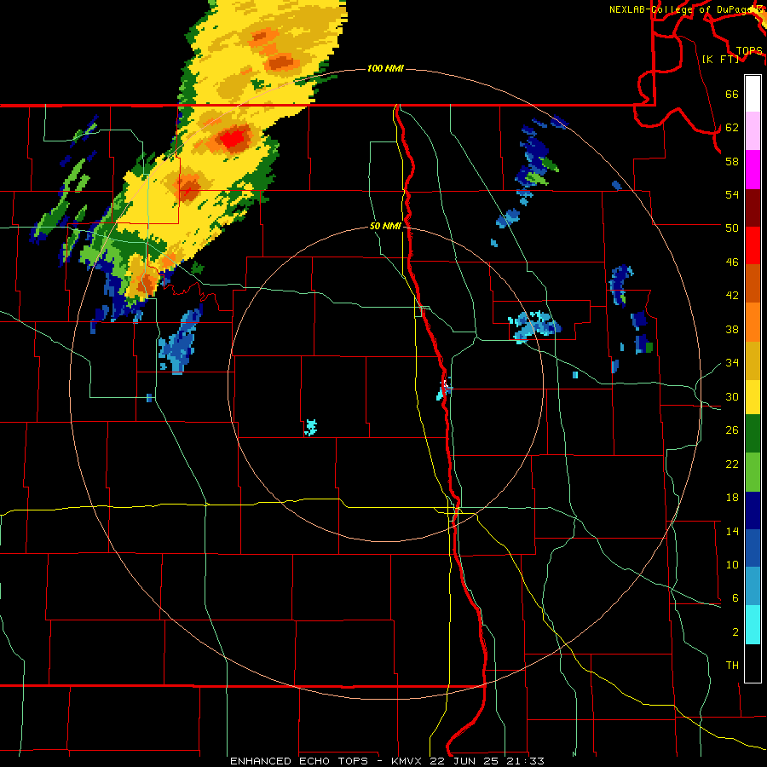This screenshot has height=767, width=767.
Task: Click the black TH legend swatch
Action: click(x=753, y=663)
